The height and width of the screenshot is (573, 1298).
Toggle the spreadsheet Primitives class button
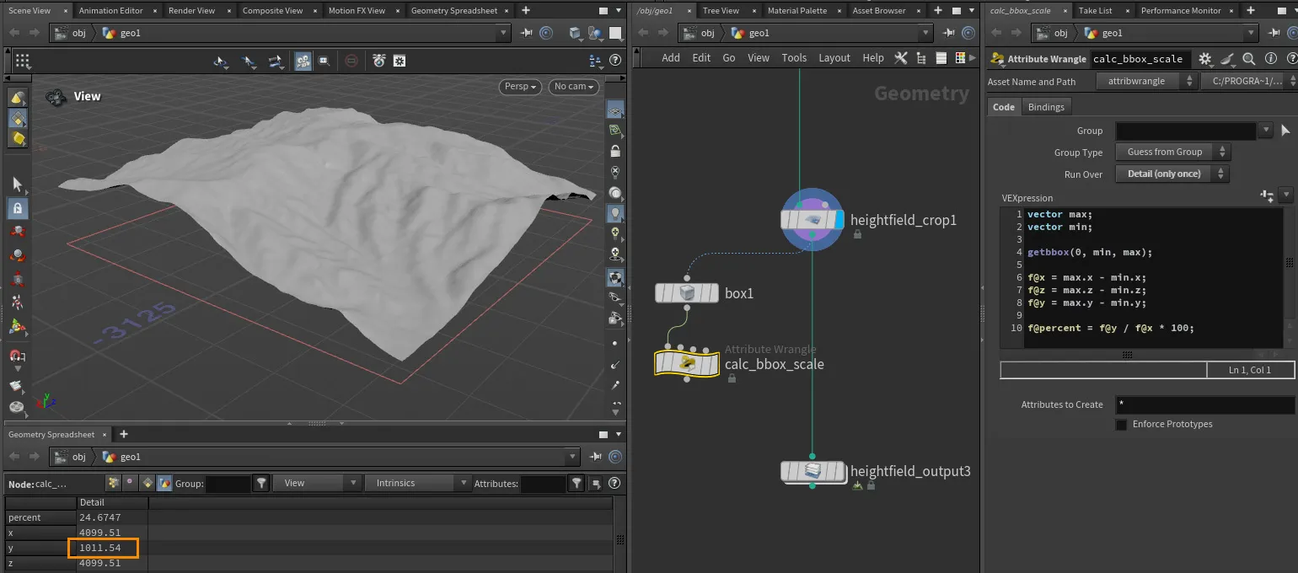(x=148, y=483)
